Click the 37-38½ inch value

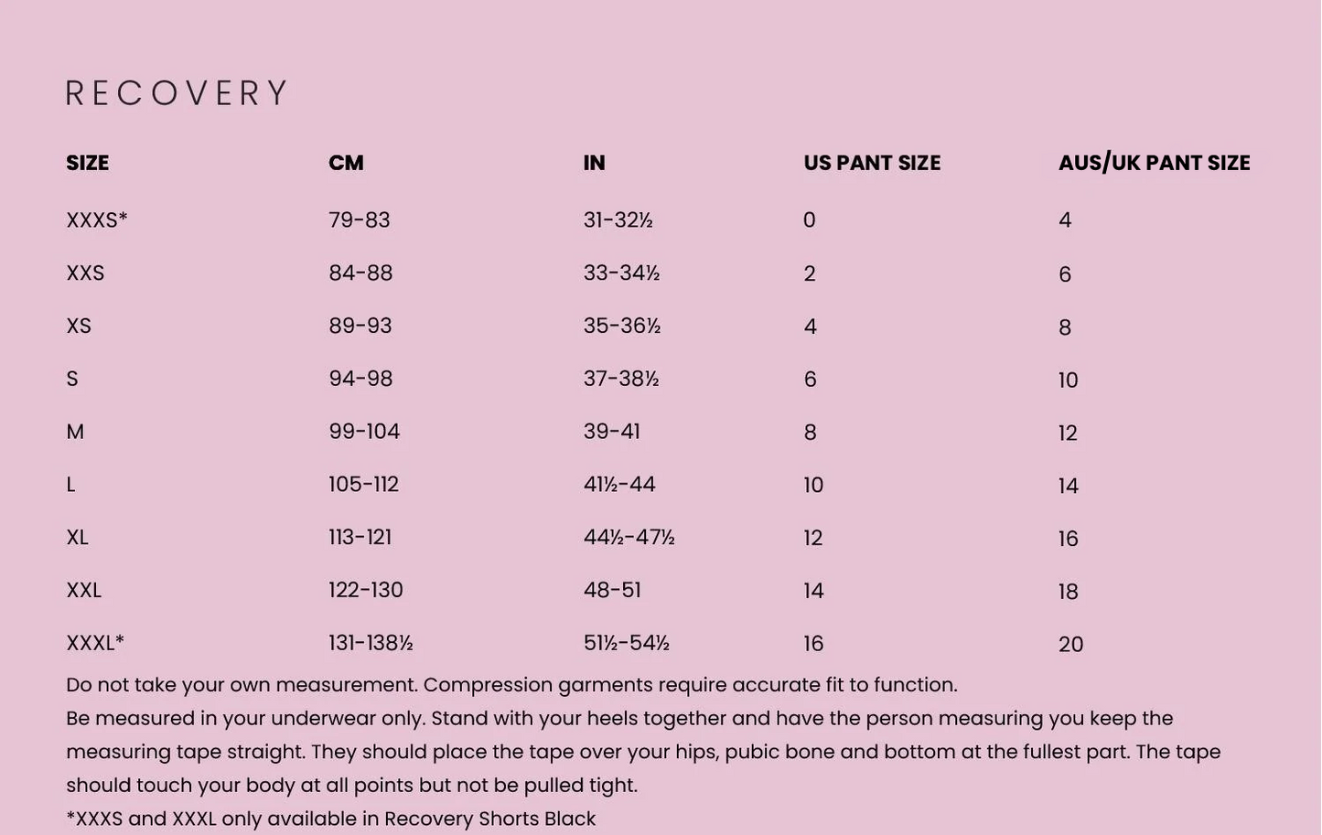pyautogui.click(x=620, y=379)
